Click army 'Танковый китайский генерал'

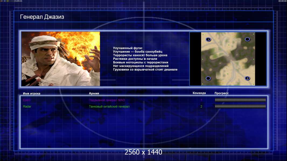coord(109,107)
